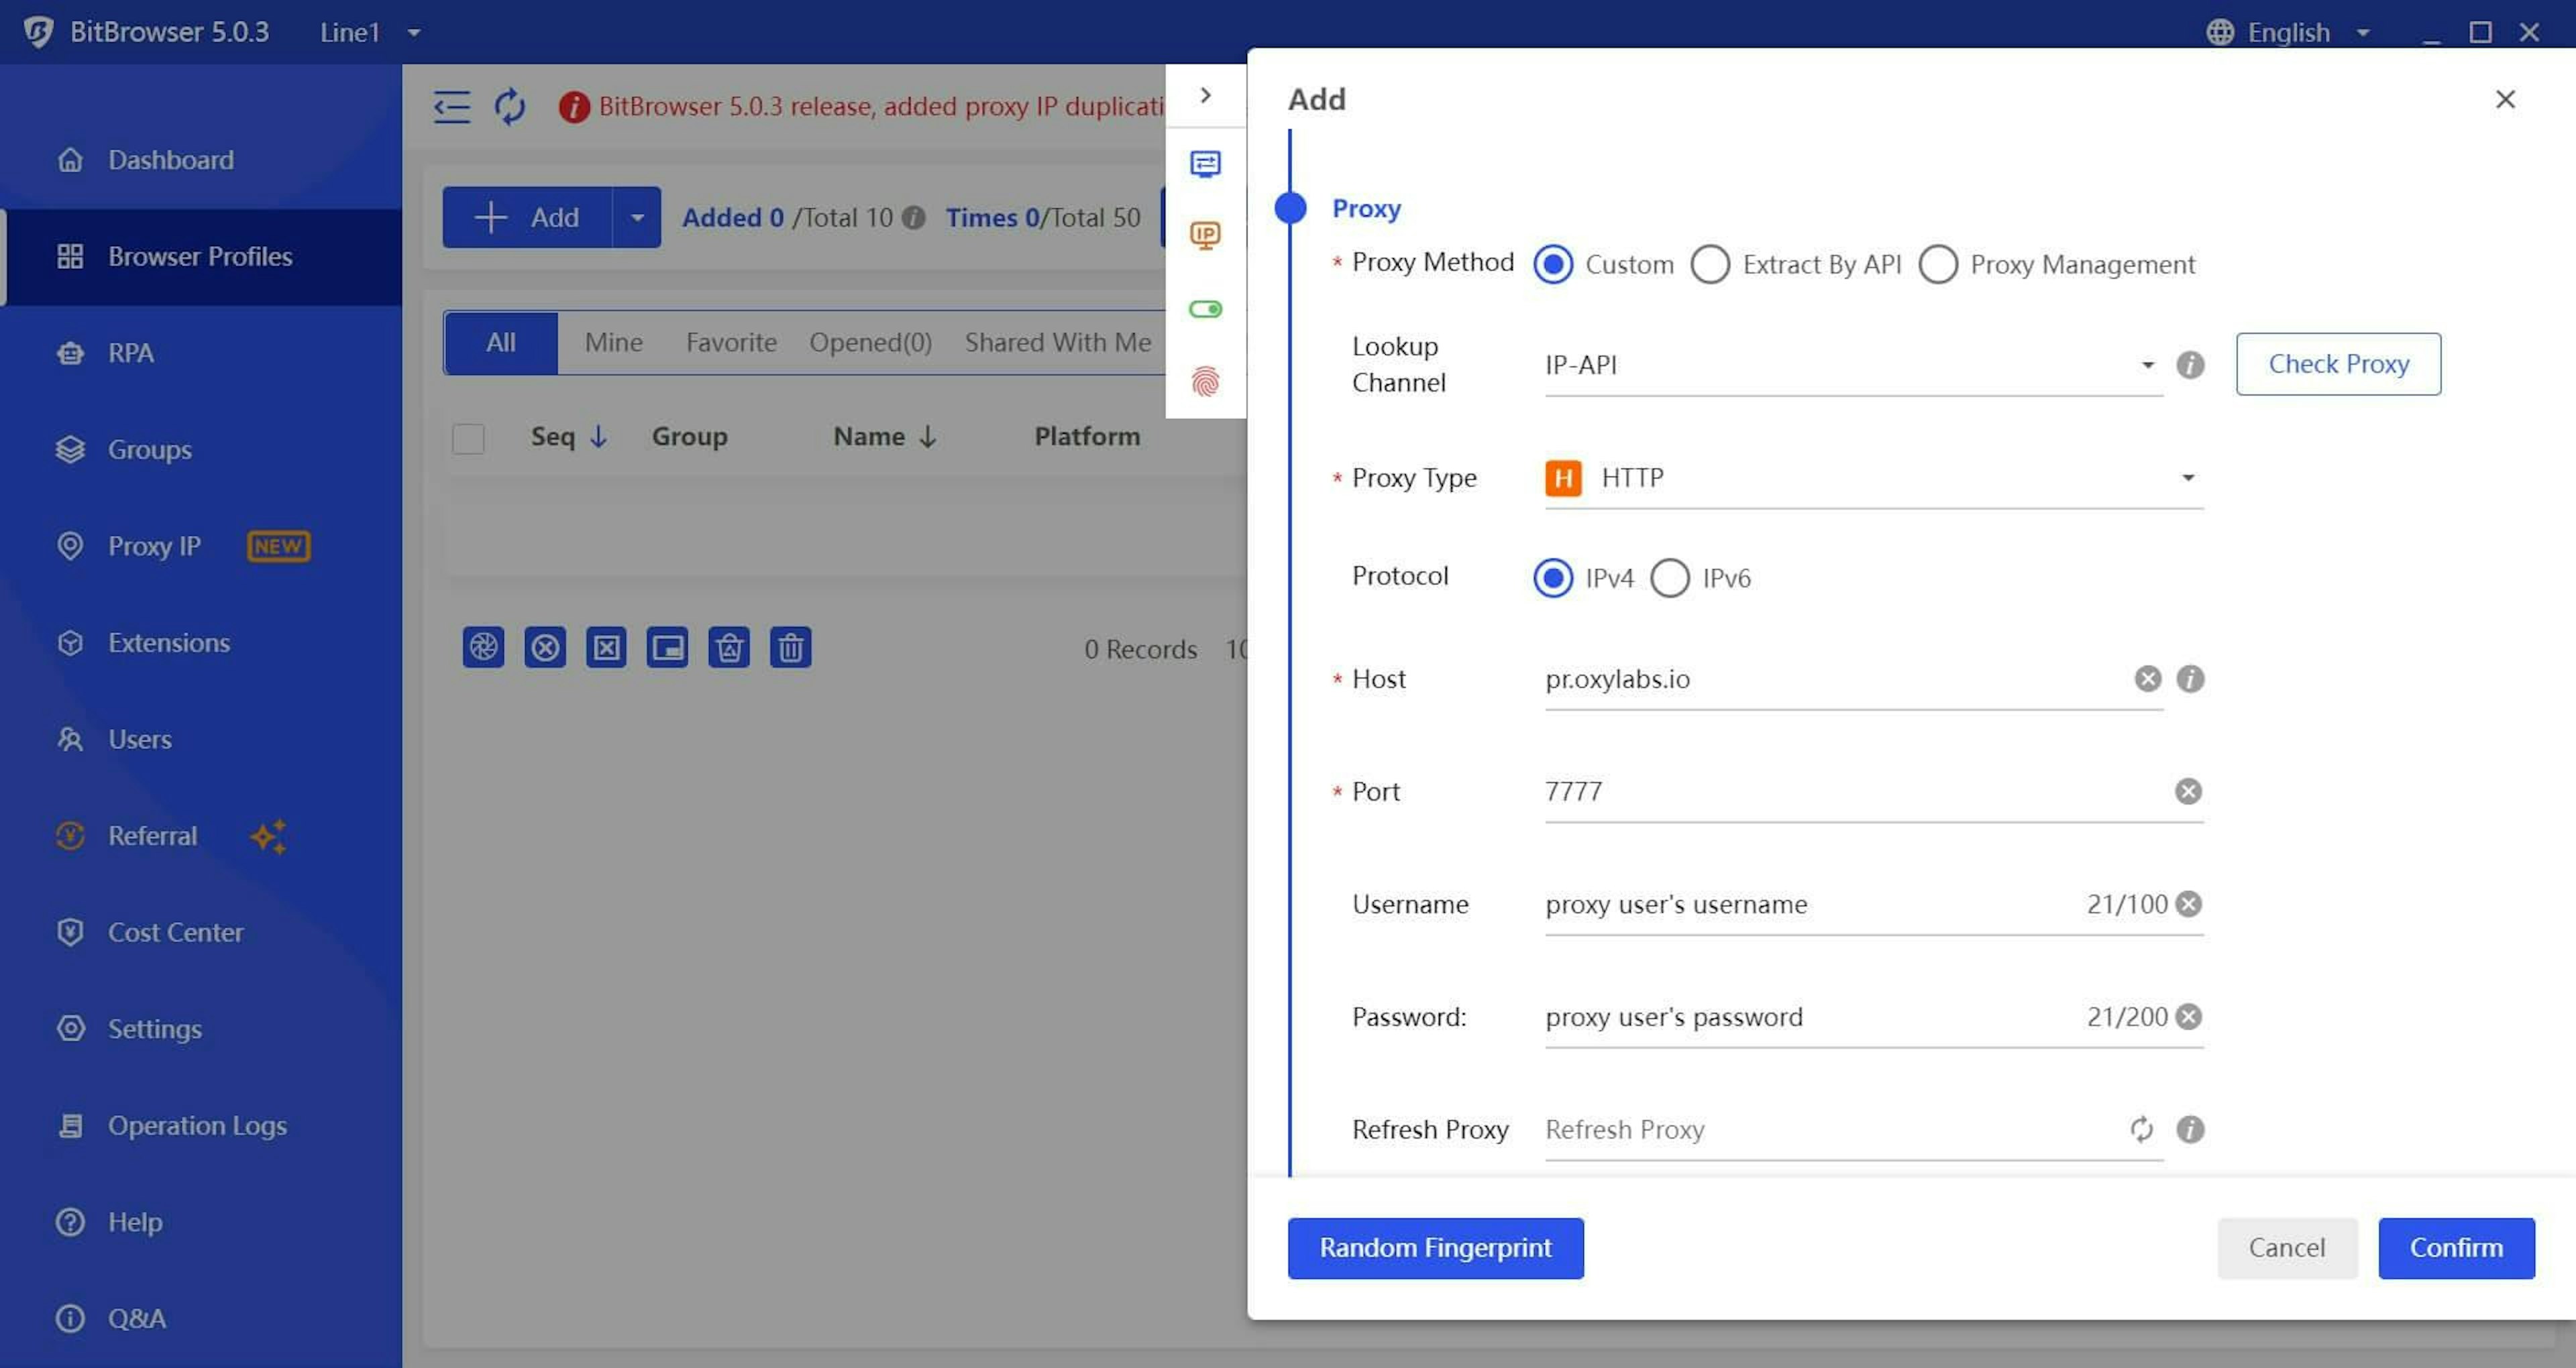Viewport: 2576px width, 1368px height.
Task: Jump to fingerprint section icon
Action: (1206, 381)
